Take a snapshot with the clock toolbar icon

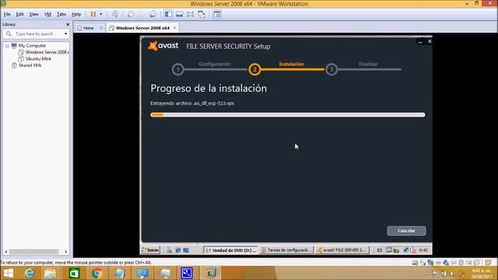click(131, 14)
